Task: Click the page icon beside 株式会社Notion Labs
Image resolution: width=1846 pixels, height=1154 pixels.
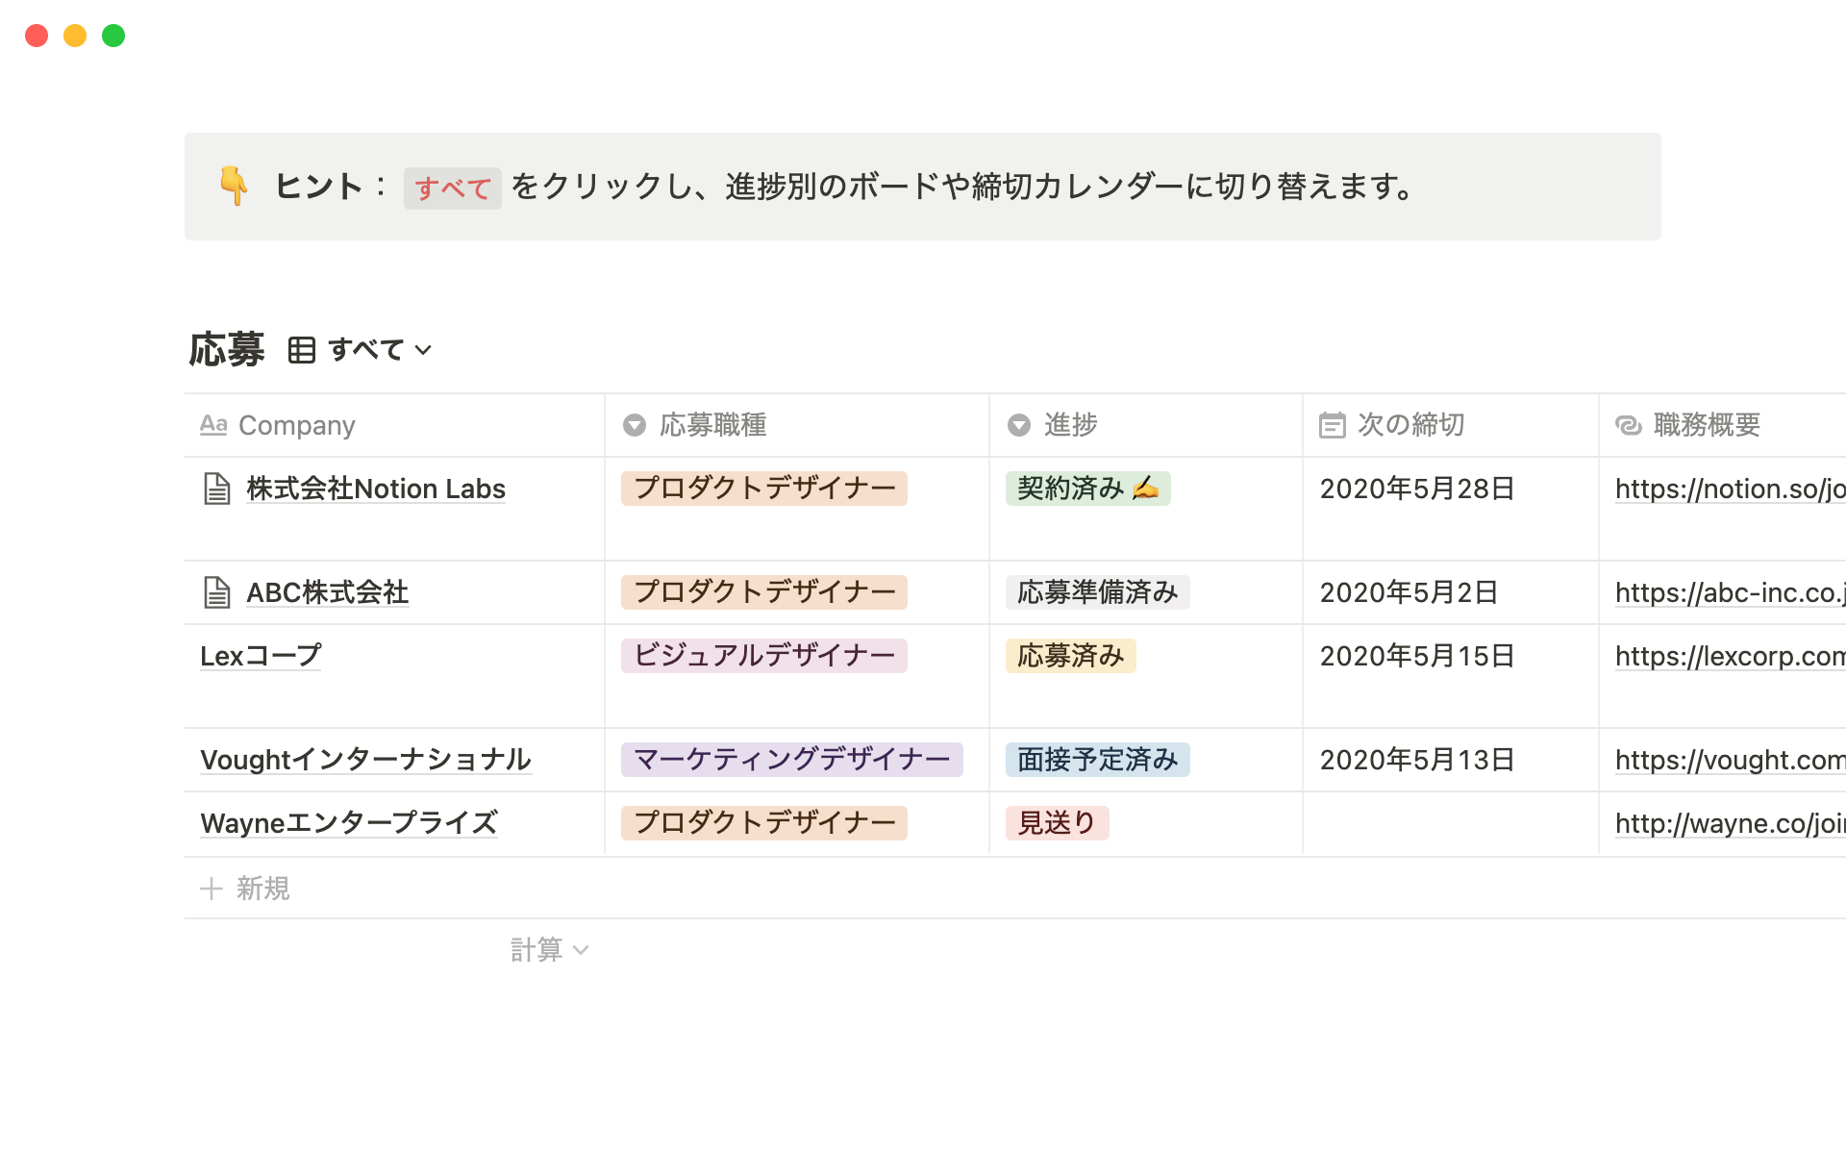Action: pos(217,489)
